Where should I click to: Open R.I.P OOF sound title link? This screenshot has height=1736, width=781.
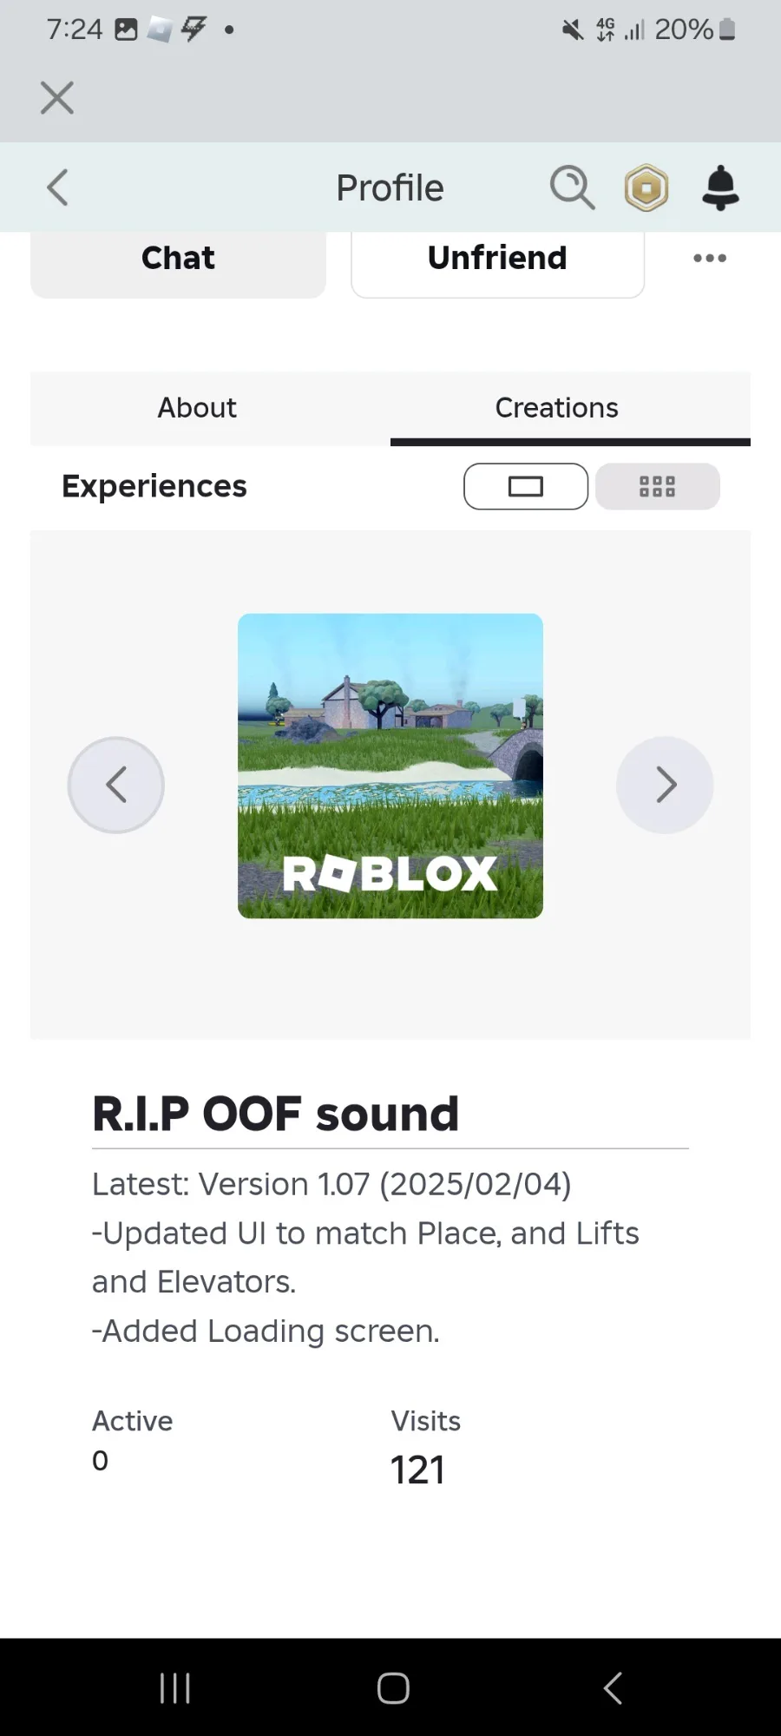276,1115
